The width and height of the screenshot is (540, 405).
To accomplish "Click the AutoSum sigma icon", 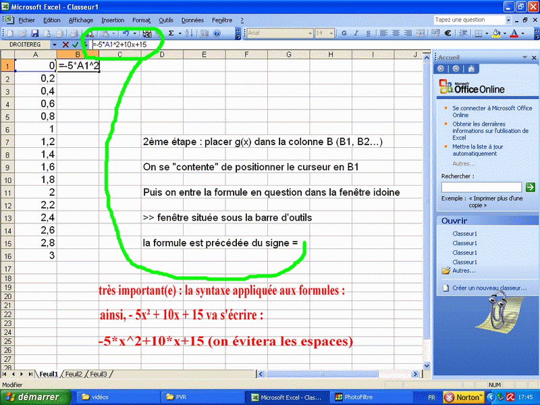I will tap(171, 33).
